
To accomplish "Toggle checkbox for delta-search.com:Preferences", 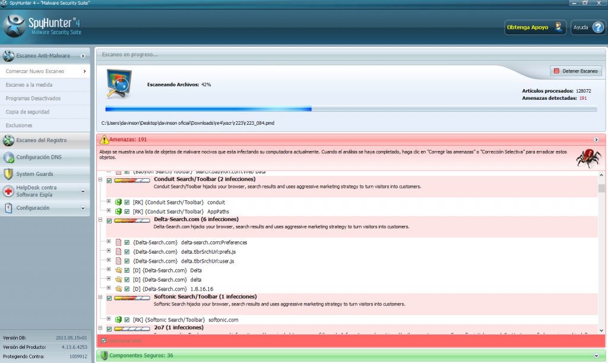I will [127, 243].
